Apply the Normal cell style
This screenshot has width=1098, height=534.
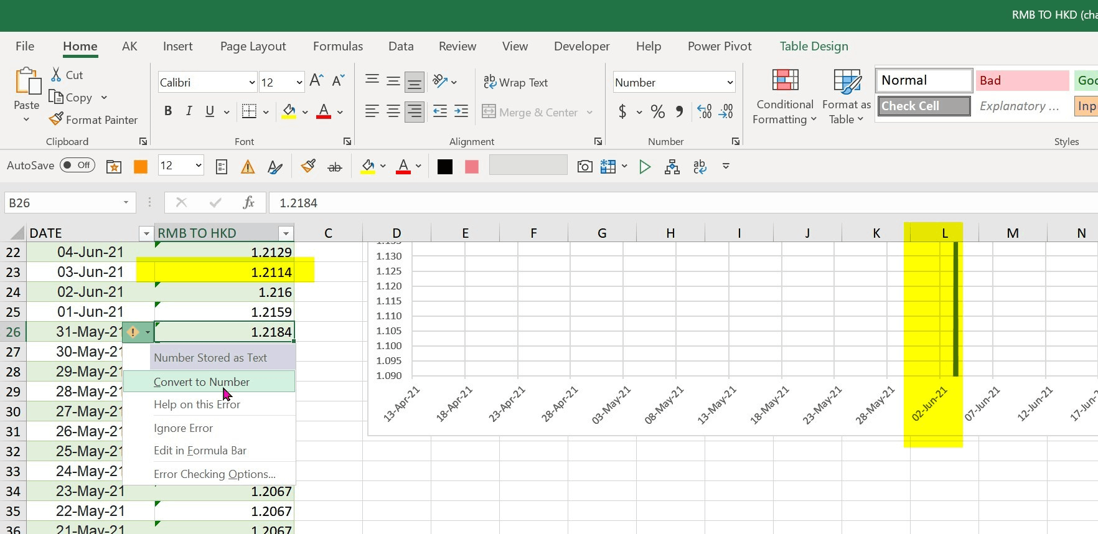924,80
